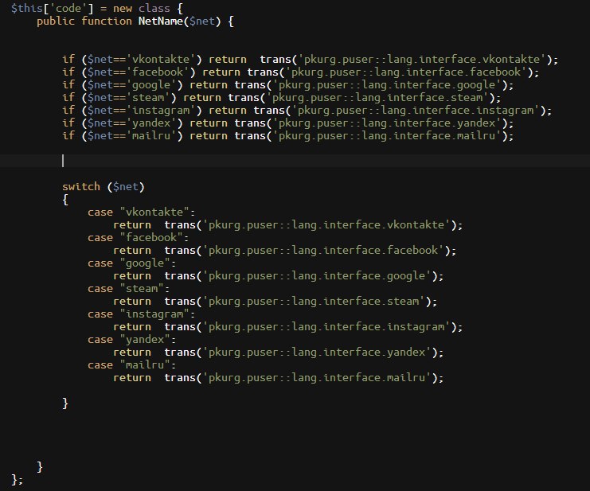Viewport: 590px width, 491px height.
Task: Click $net inside switch parentheses
Action: [x=126, y=187]
